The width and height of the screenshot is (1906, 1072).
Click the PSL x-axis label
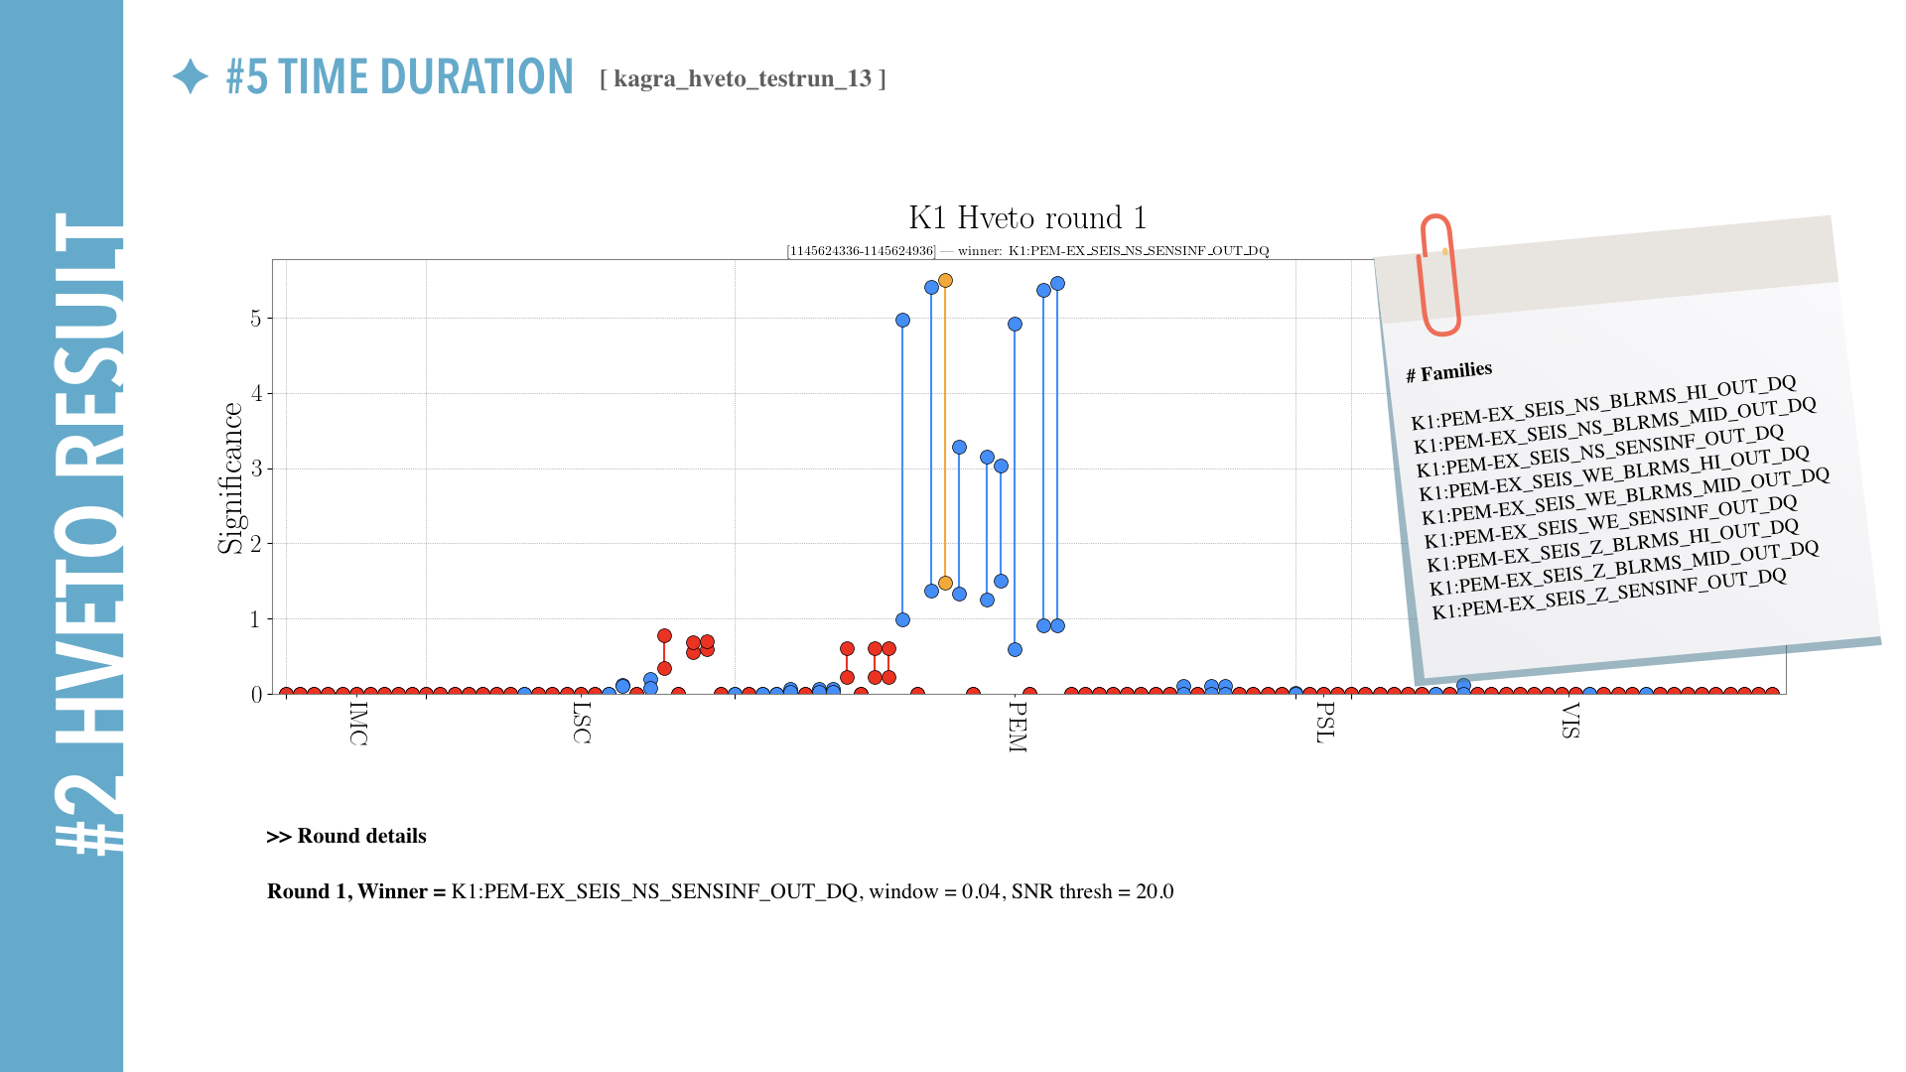tap(1324, 722)
